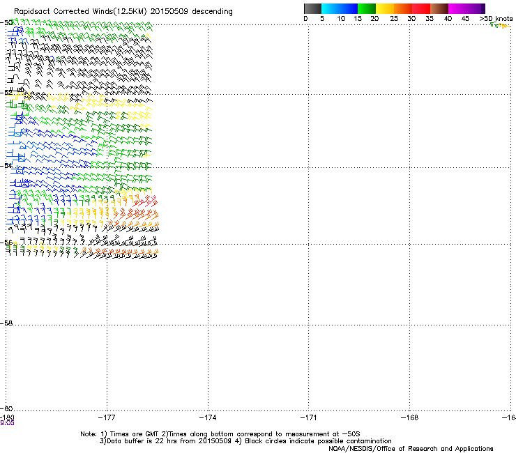Click the '20' label on the color scale
Image resolution: width=516 pixels, height=453 pixels.
click(x=374, y=19)
